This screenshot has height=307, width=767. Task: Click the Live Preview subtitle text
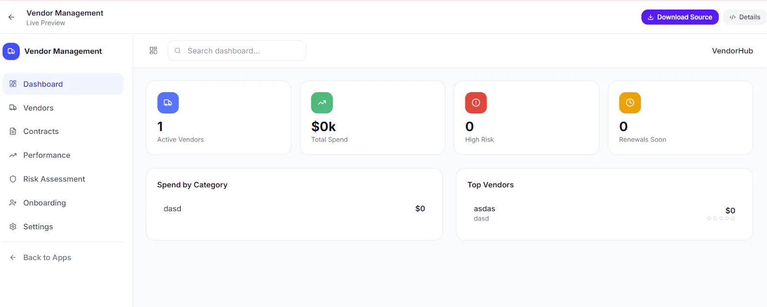pyautogui.click(x=46, y=23)
